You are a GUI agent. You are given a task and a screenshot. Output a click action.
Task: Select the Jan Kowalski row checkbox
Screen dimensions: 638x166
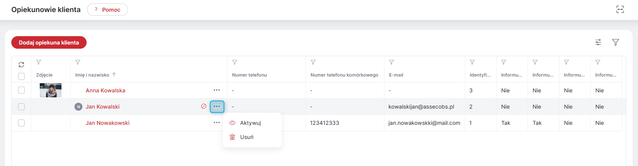21,107
